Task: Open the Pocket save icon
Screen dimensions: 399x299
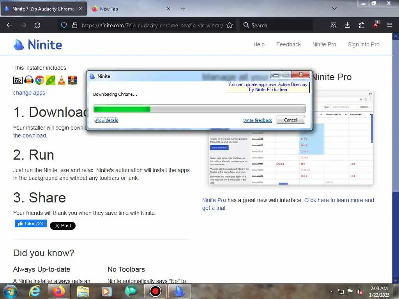Action: click(x=334, y=25)
